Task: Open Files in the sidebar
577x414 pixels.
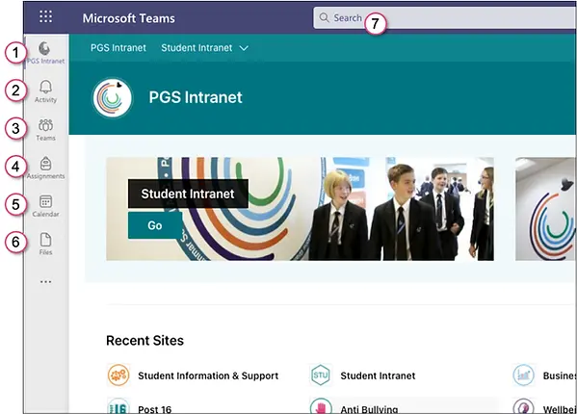Action: 45,245
